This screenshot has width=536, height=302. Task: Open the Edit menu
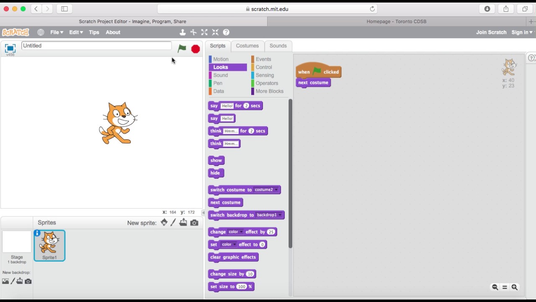tap(76, 32)
